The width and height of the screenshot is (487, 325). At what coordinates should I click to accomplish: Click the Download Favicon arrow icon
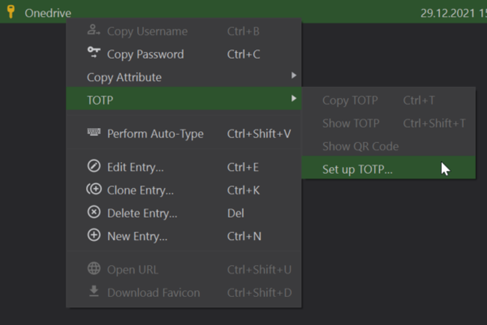coord(94,291)
